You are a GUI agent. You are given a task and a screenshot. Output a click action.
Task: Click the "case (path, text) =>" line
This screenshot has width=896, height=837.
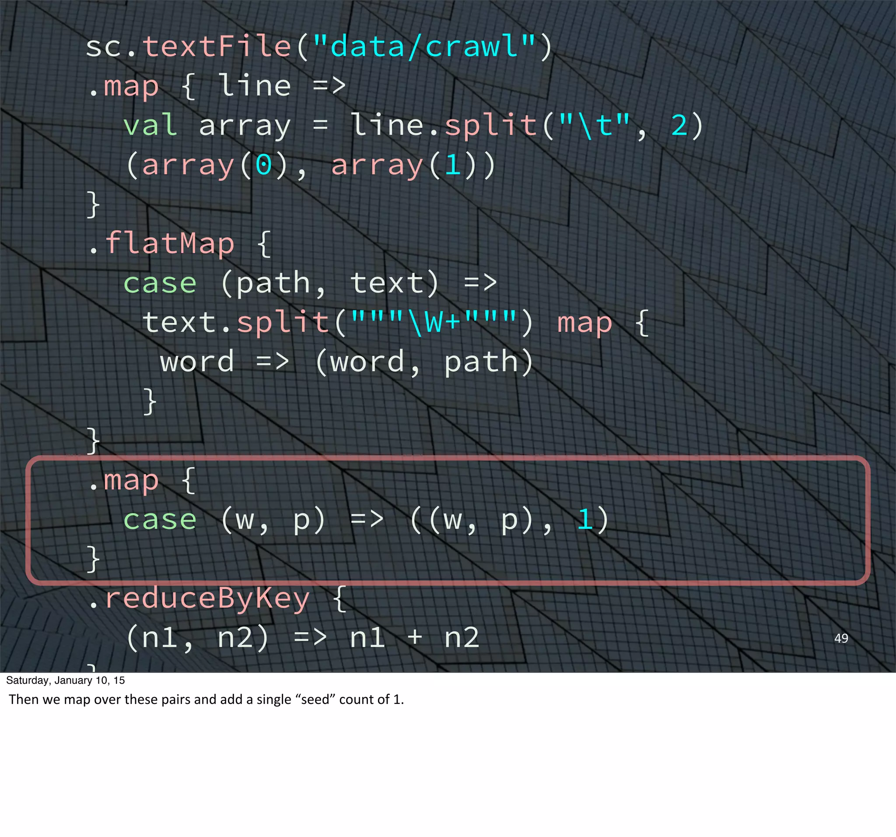310,284
